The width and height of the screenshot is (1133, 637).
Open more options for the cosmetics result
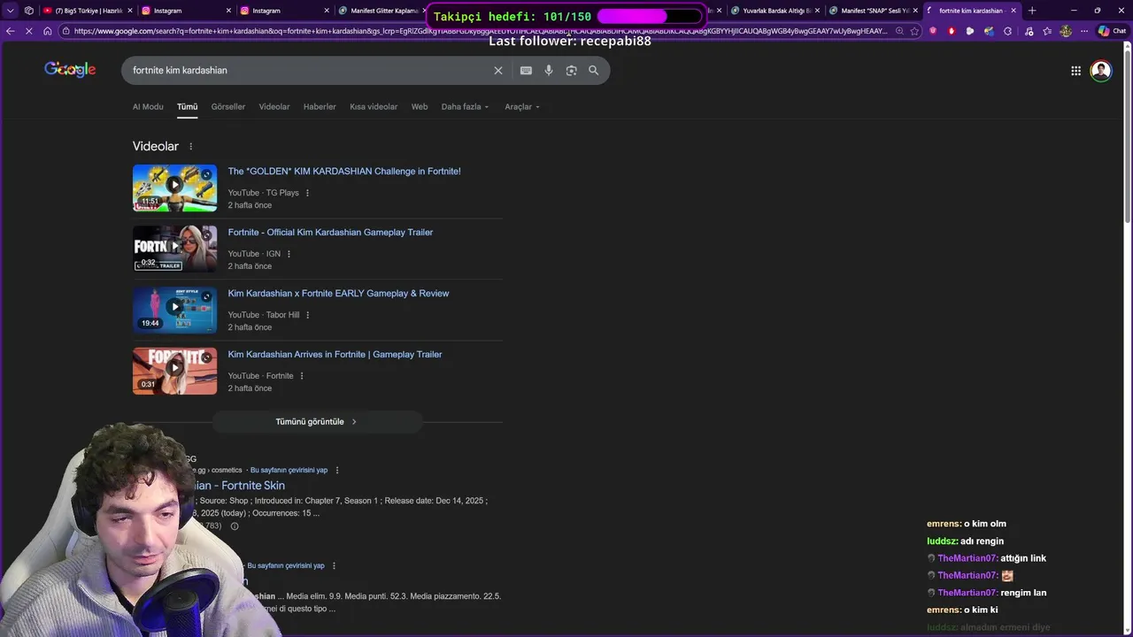[x=337, y=471]
